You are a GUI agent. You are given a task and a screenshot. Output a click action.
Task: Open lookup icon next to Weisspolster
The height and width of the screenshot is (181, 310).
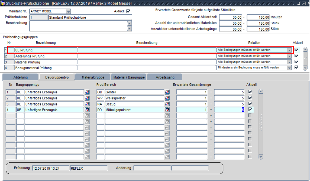[167, 98]
